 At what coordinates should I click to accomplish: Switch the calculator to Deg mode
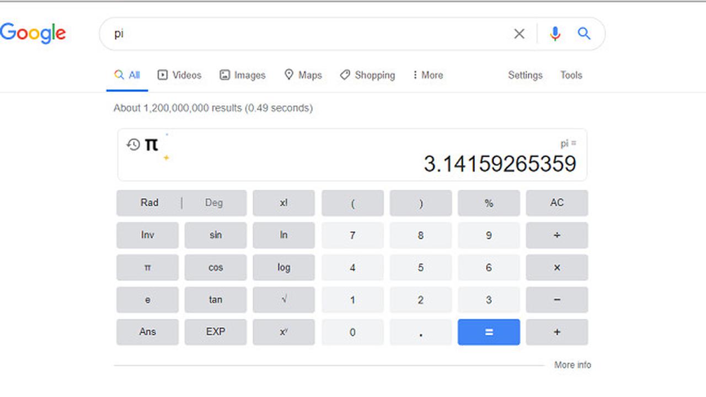pyautogui.click(x=214, y=203)
